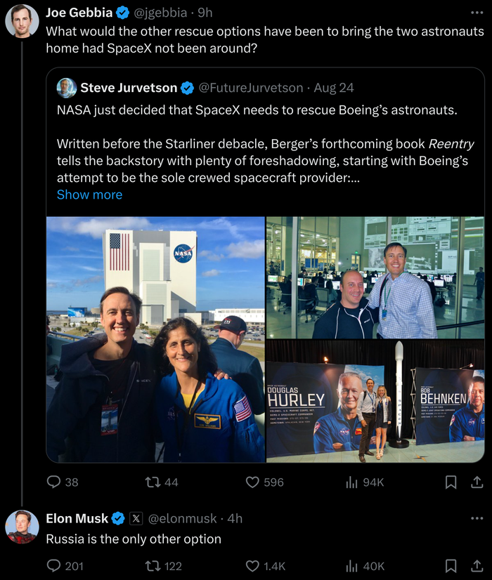Image resolution: width=492 pixels, height=580 pixels.
Task: Reply to Elon Musk's tweet
Action: pos(54,566)
